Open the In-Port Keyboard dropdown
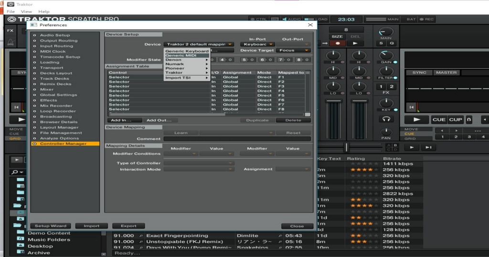The image size is (489, 257). 257,44
